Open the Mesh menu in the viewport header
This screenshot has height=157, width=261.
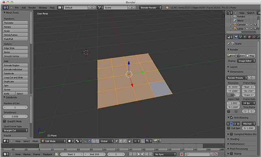click(x=35, y=141)
